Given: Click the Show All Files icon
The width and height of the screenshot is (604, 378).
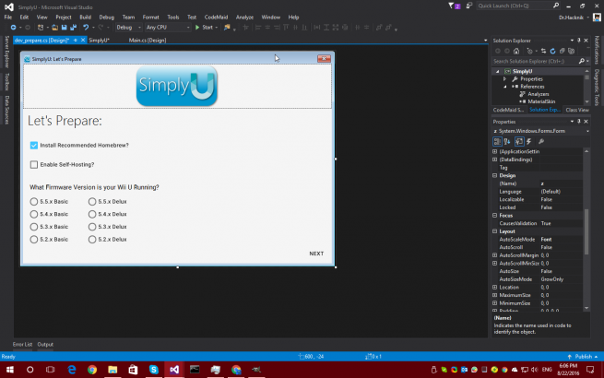Looking at the screenshot, I should tap(571, 51).
